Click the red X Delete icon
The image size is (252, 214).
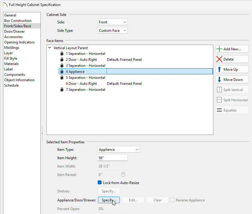[x=219, y=59]
